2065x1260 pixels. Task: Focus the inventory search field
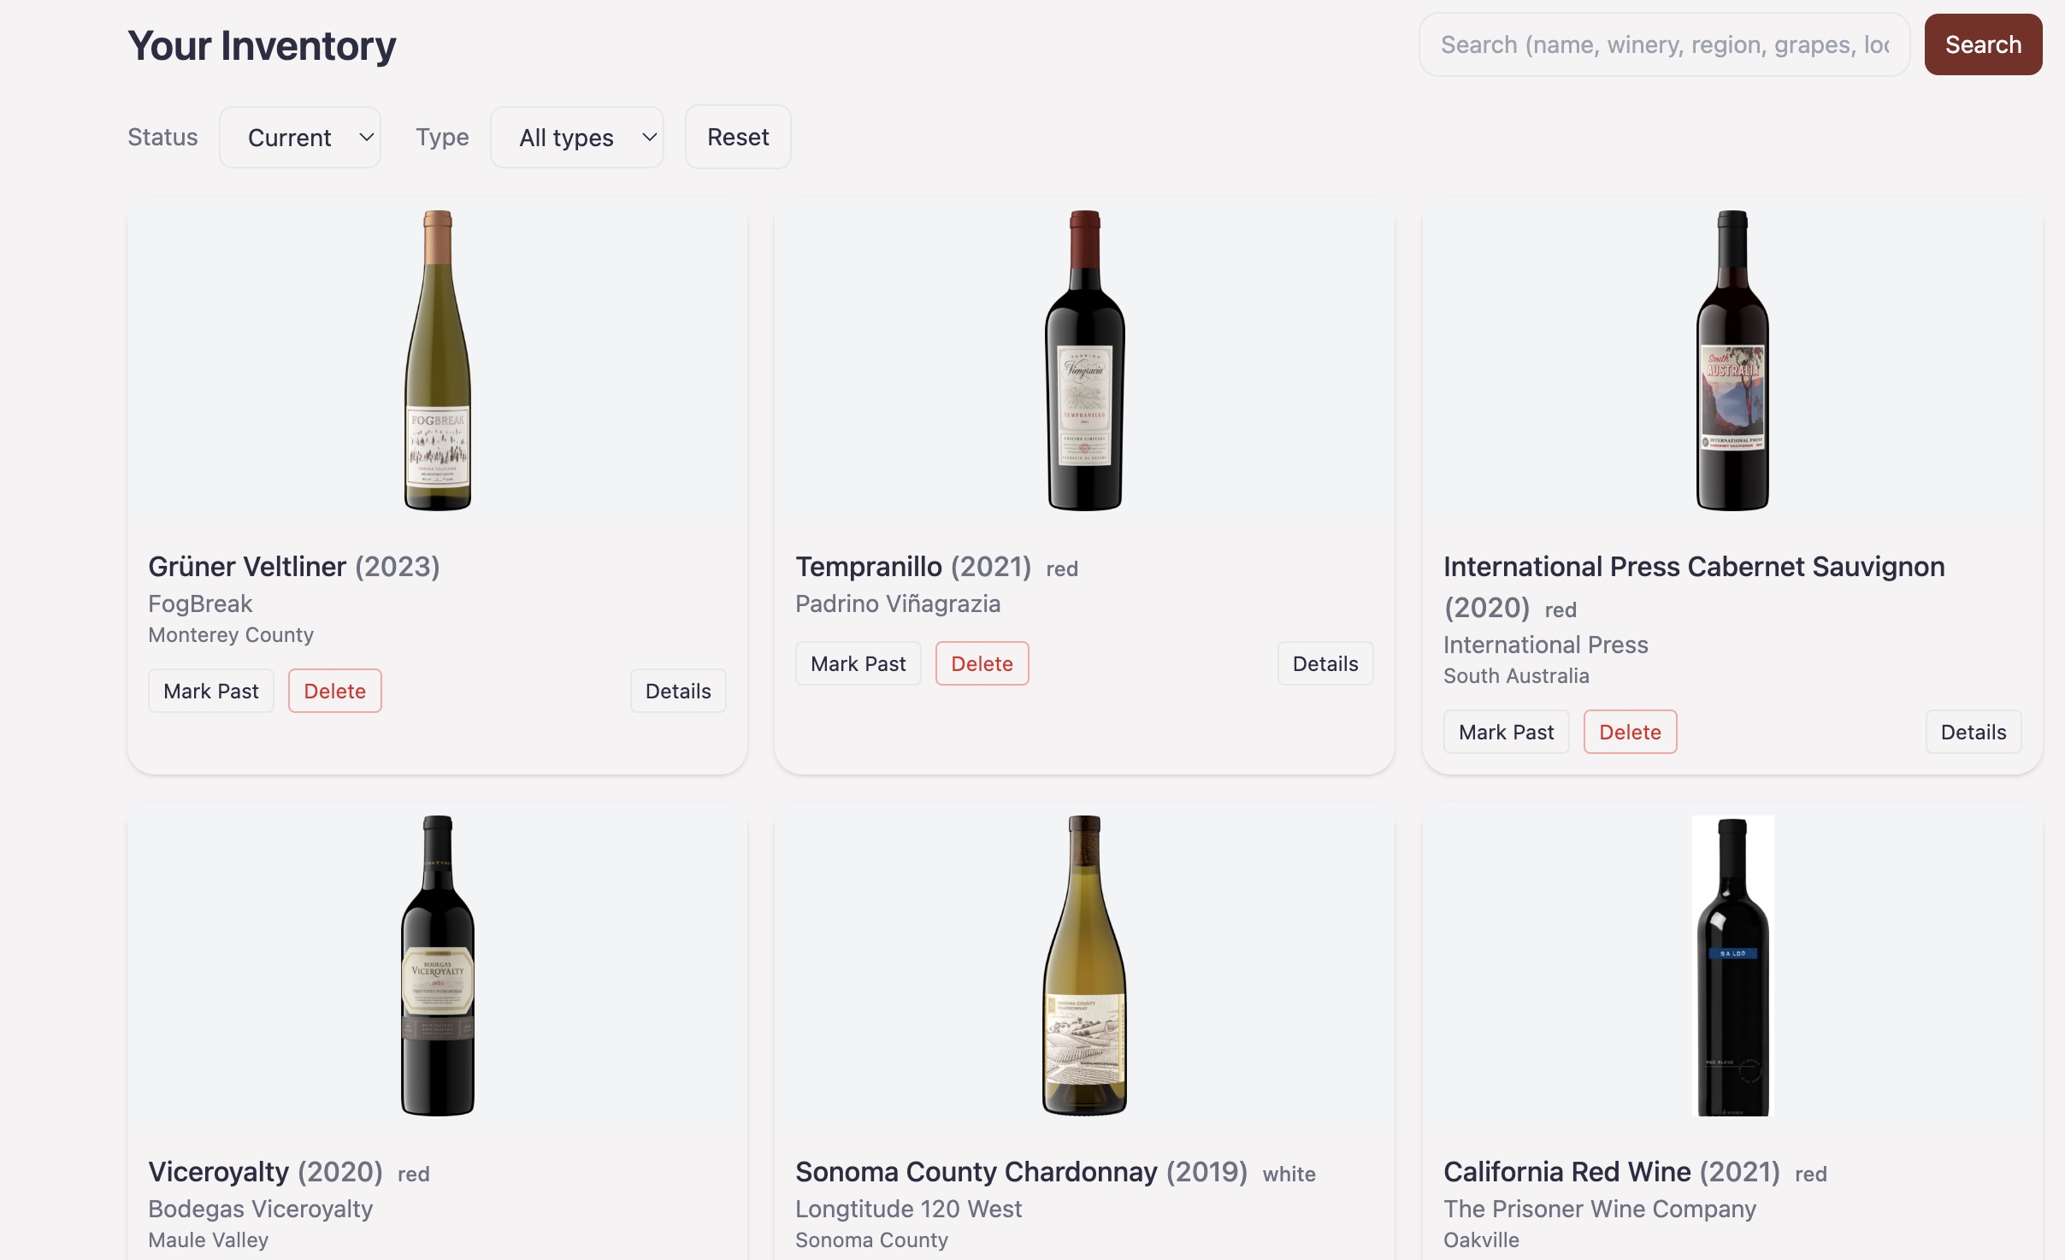point(1663,44)
